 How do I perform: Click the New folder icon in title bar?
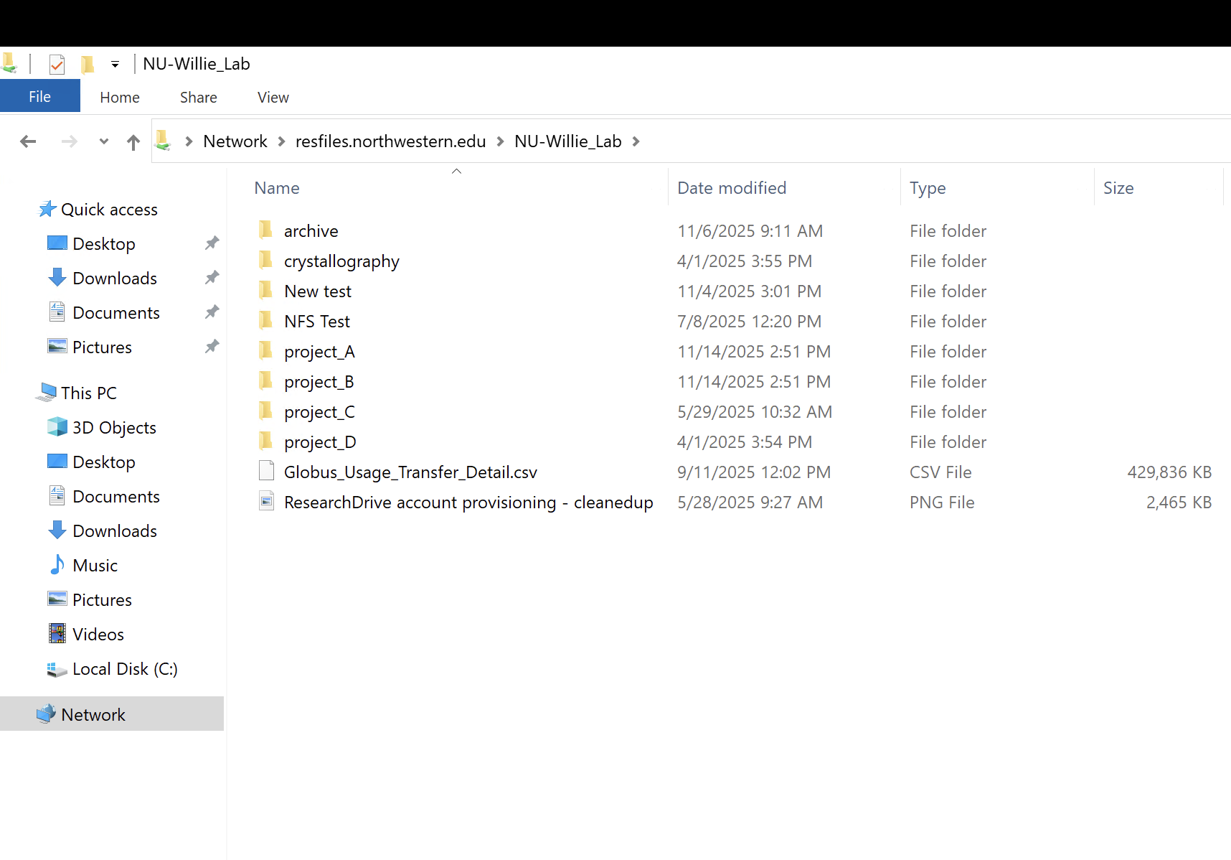pos(88,65)
